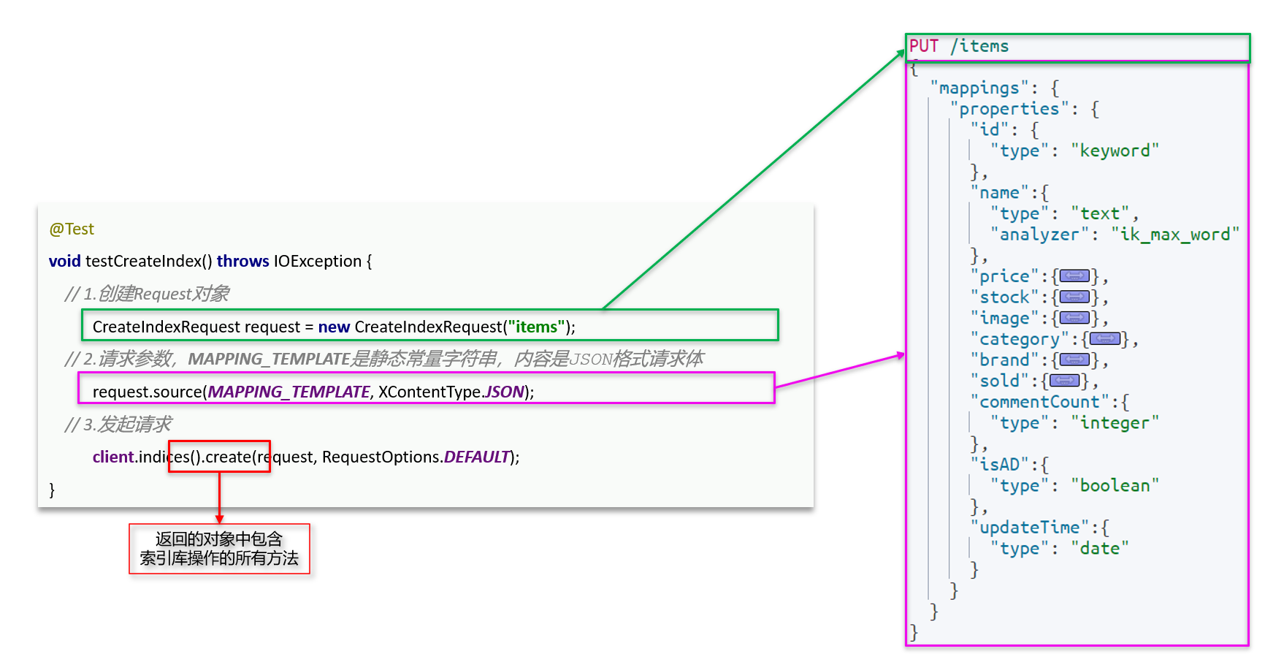
Task: Click XContentType.JSON in the code
Action: tap(451, 392)
